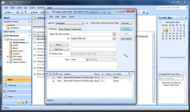
Task: Collapse the Favorite Folders section
Action: pos(29,22)
